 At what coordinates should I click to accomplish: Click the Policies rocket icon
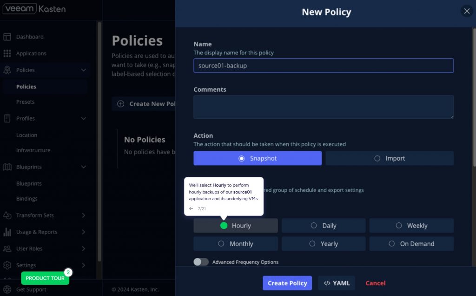[x=7, y=70]
